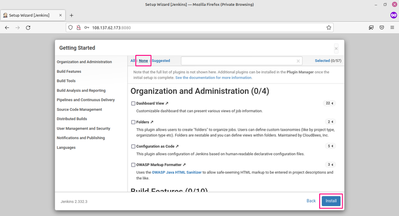Bookmark this page with the star icon
The height and width of the screenshot is (216, 399).
329,27
